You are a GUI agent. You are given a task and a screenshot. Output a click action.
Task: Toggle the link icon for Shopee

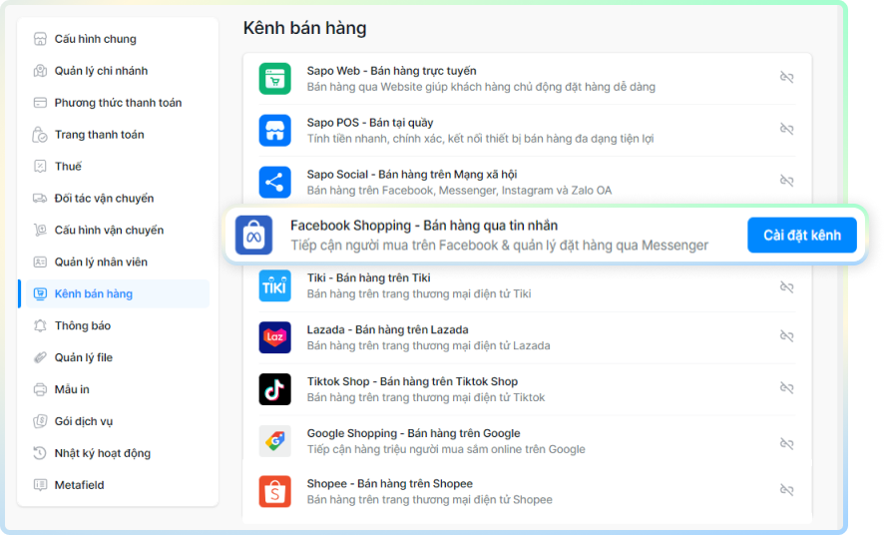point(786,490)
